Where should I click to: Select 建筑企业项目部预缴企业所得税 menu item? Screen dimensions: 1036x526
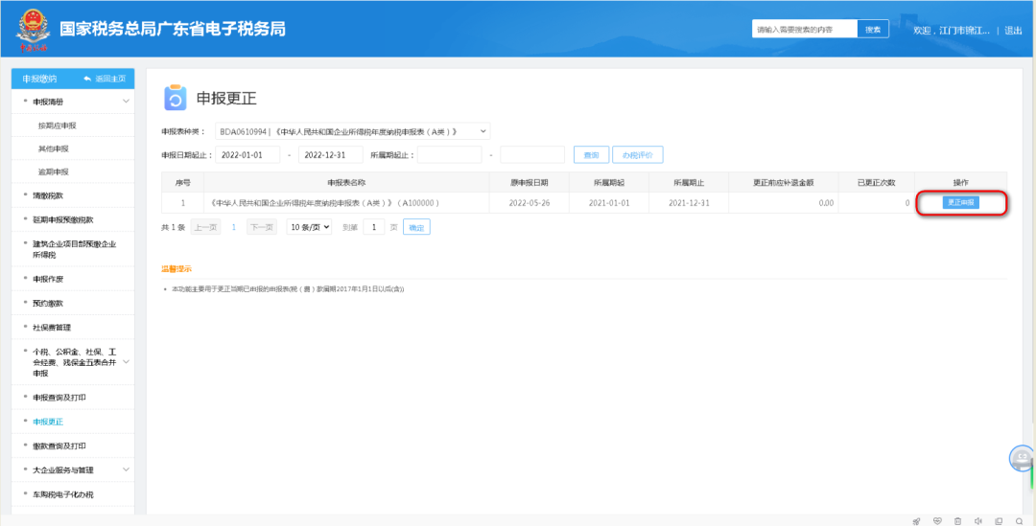click(75, 249)
